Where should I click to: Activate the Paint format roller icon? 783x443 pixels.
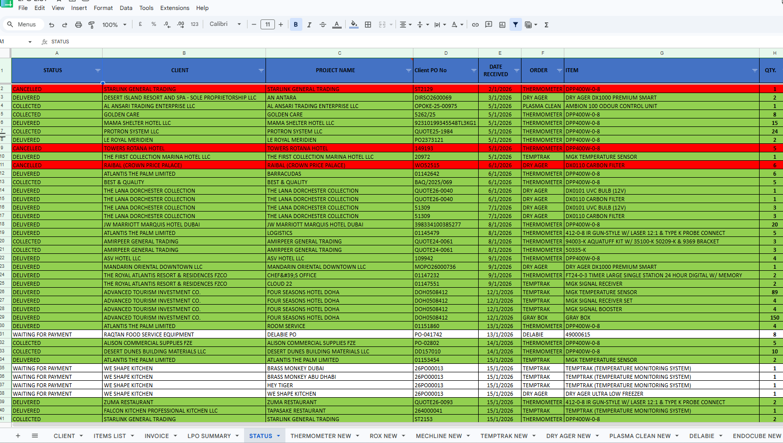(x=92, y=24)
